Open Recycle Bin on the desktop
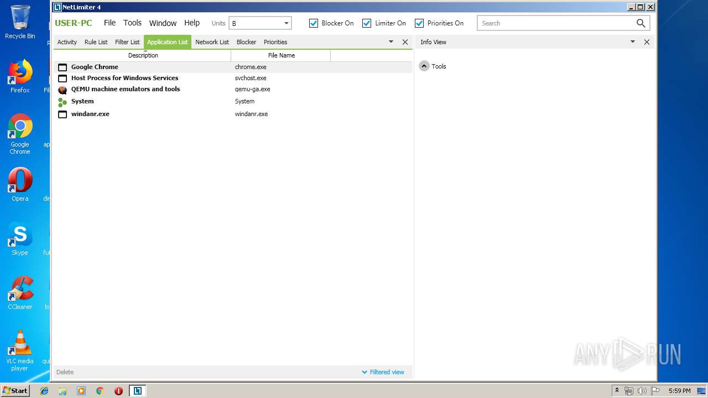708x398 pixels. click(20, 22)
